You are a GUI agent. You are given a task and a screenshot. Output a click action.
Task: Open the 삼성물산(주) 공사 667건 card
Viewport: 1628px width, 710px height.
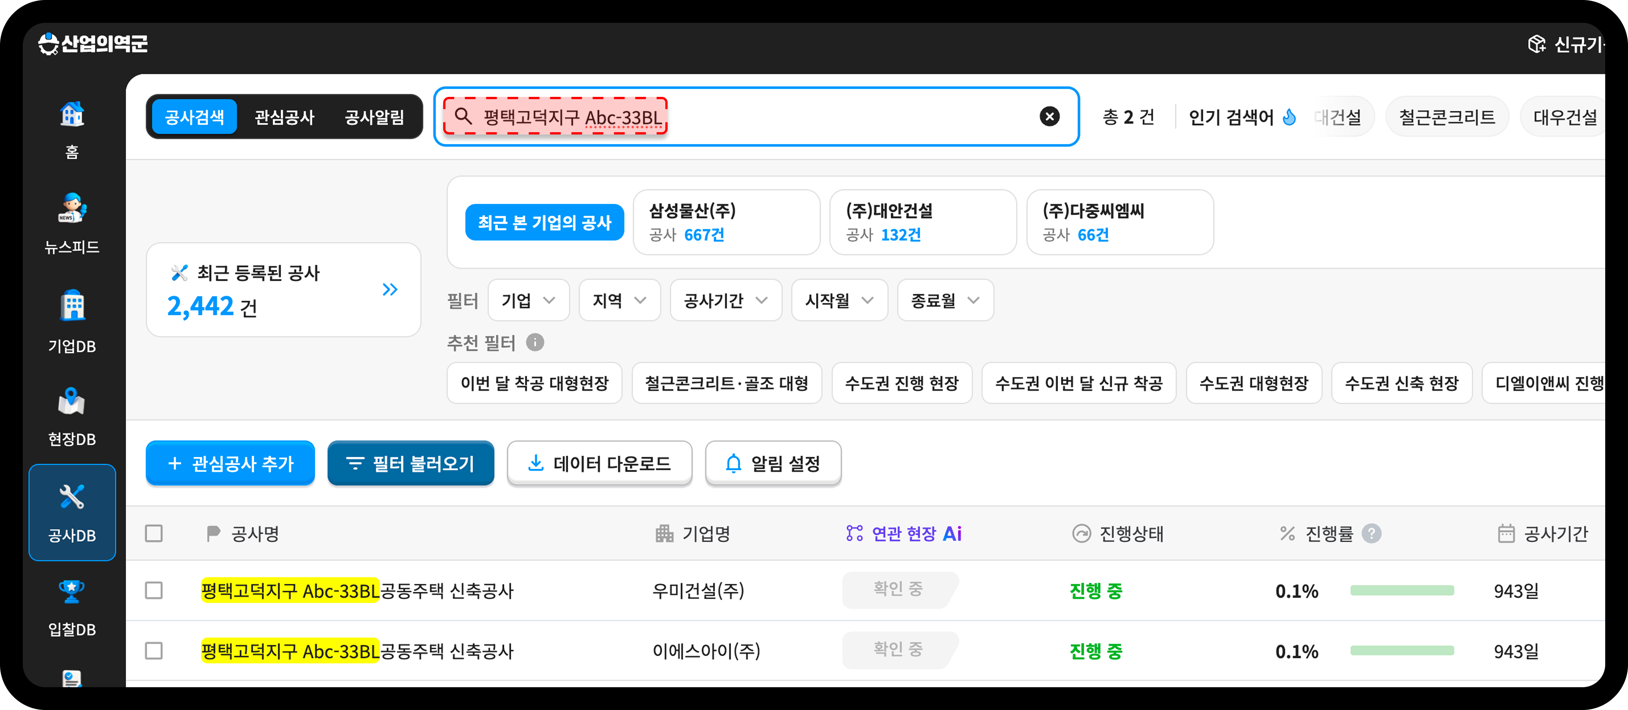[x=726, y=222]
